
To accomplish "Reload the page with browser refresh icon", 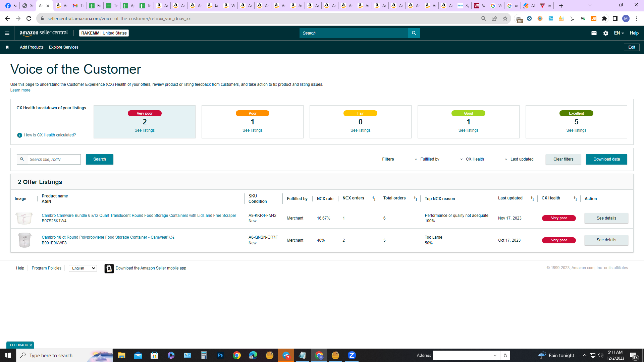I will coord(29,18).
